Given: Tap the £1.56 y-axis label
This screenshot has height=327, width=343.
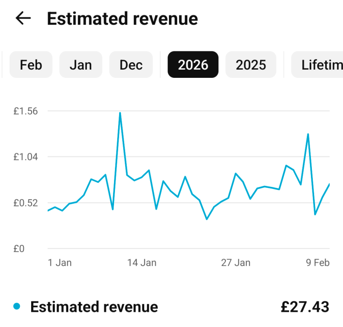Looking at the screenshot, I should pos(25,111).
